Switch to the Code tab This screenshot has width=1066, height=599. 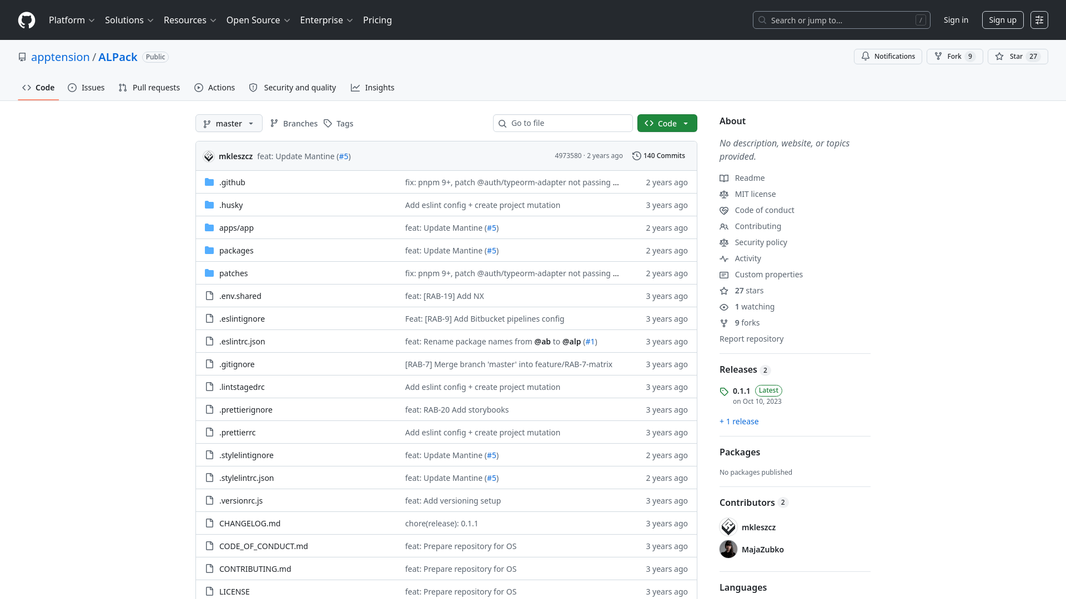pos(38,88)
